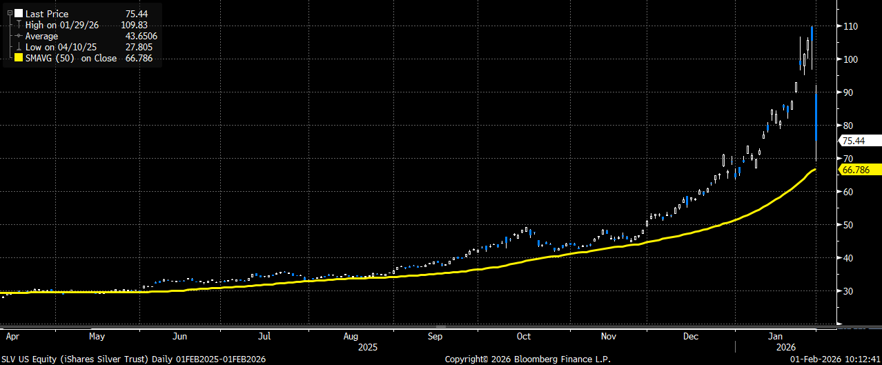Viewport: 882px width, 365px height.
Task: Click the 80 label on the price axis
Action: coord(847,126)
